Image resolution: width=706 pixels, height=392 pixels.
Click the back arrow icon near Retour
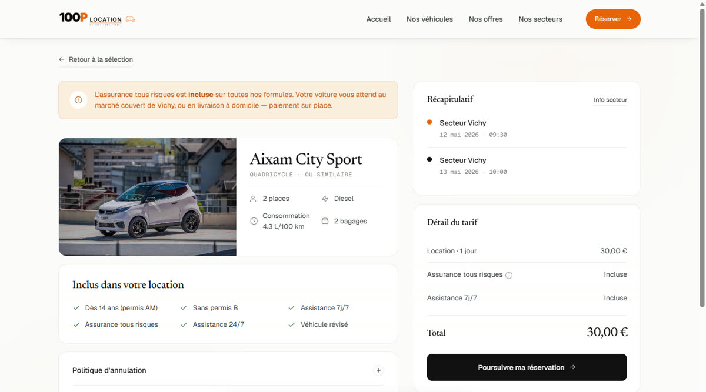(62, 59)
